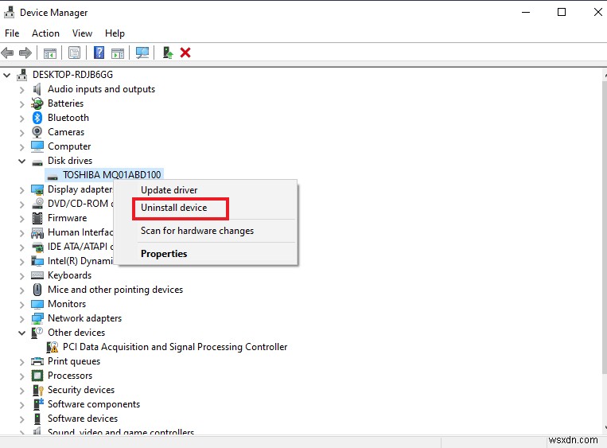Click the Device Manager title bar icon
The width and height of the screenshot is (607, 448).
pyautogui.click(x=9, y=13)
